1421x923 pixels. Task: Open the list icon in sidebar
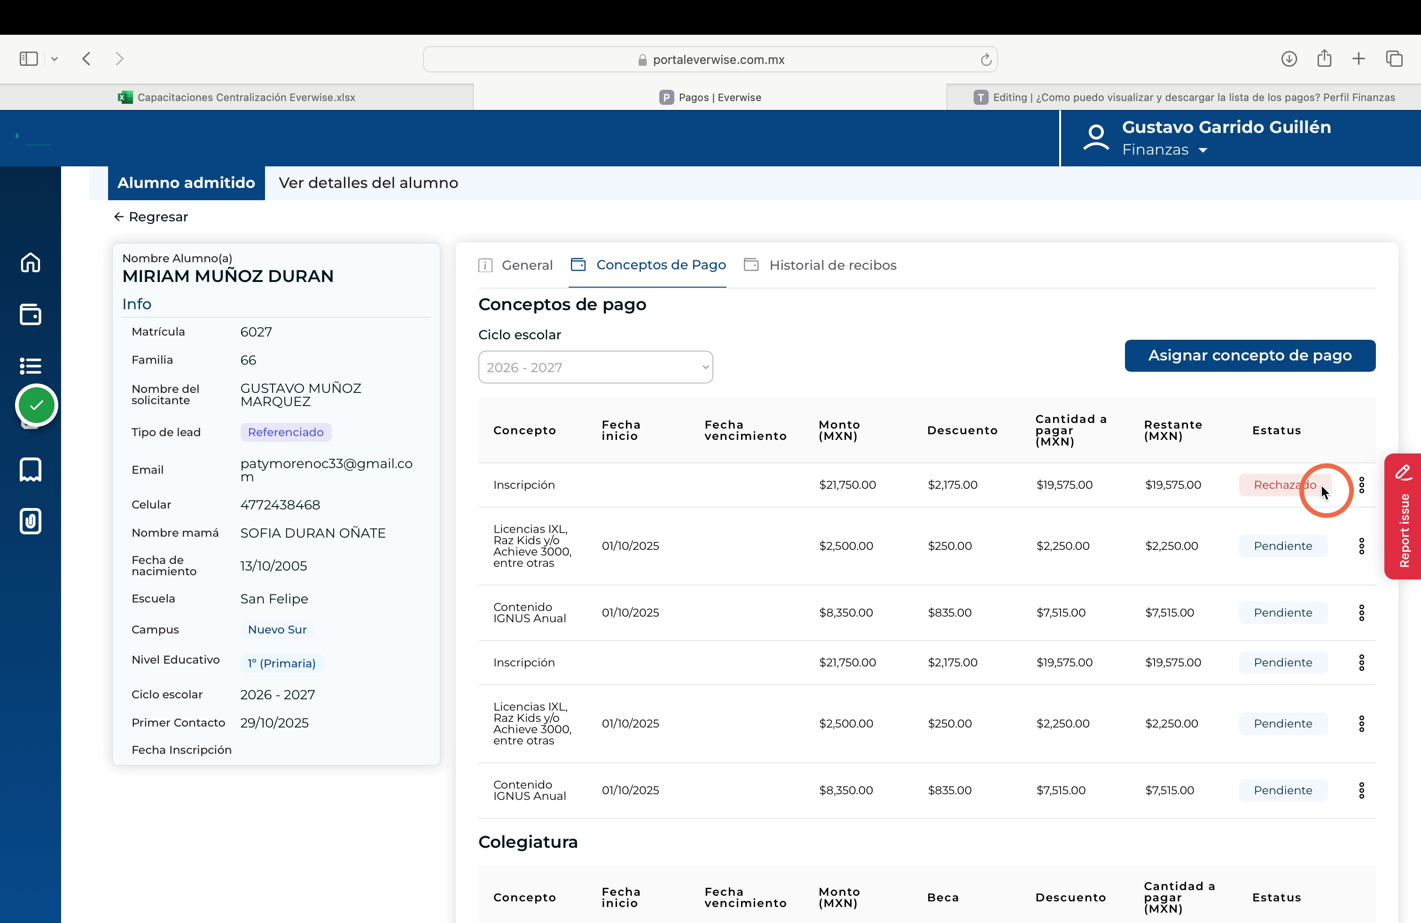click(31, 365)
